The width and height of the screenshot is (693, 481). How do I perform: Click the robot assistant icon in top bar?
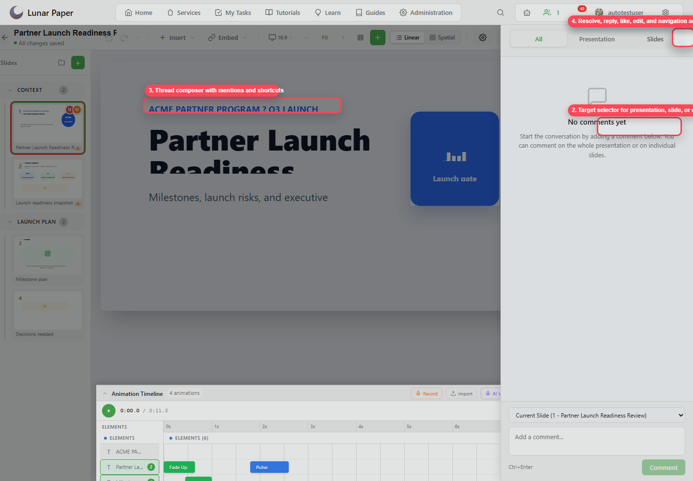[x=527, y=13]
